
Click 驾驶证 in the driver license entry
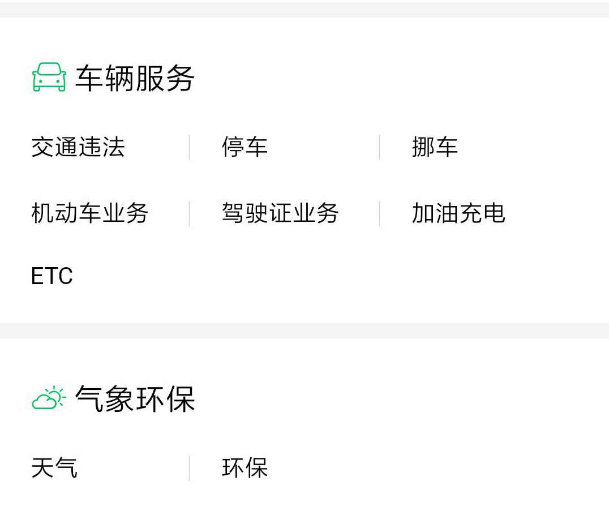[257, 213]
